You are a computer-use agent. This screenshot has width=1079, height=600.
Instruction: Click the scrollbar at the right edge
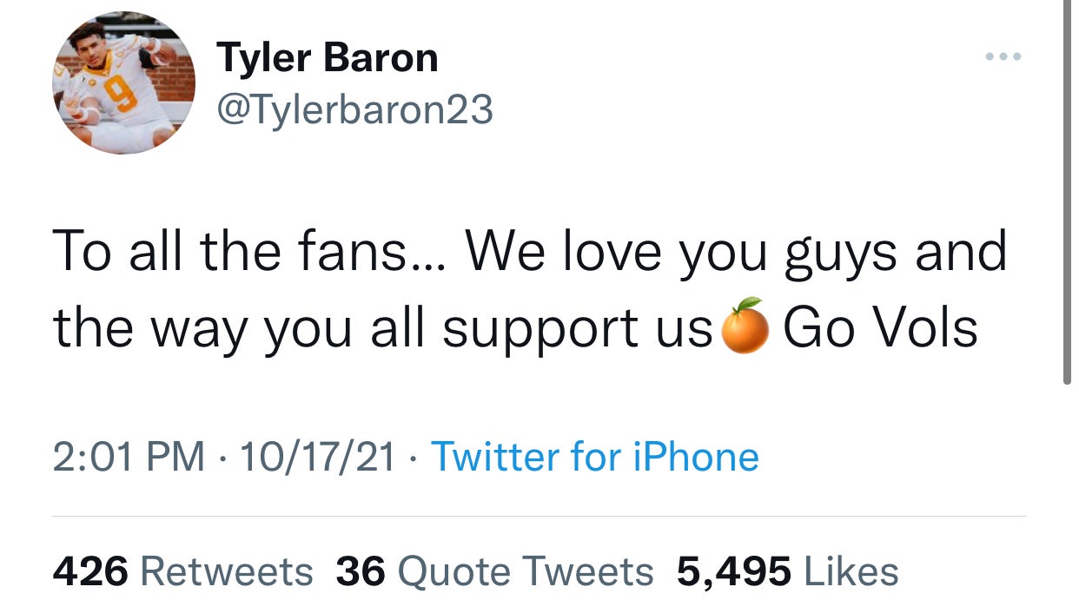[1067, 191]
